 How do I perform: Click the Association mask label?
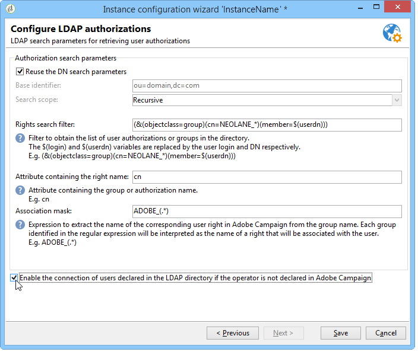tap(44, 211)
